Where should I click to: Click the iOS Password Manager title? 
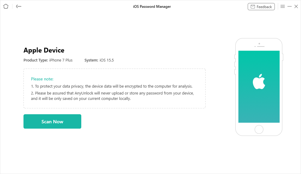pyautogui.click(x=151, y=6)
